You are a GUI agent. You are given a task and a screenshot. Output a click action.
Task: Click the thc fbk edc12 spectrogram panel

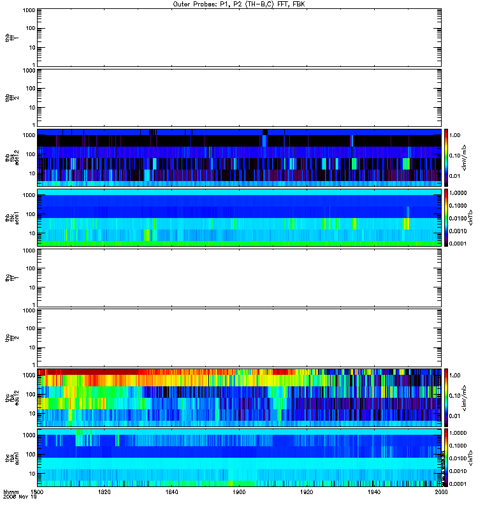click(239, 397)
